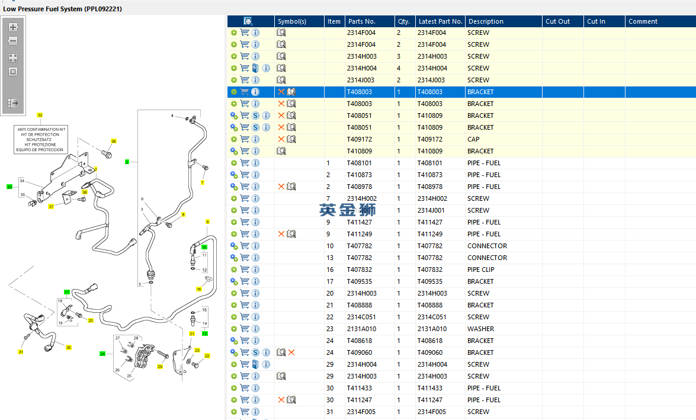696x420 pixels.
Task: Open info for T407832 PIPE CLIP
Action: tap(255, 270)
